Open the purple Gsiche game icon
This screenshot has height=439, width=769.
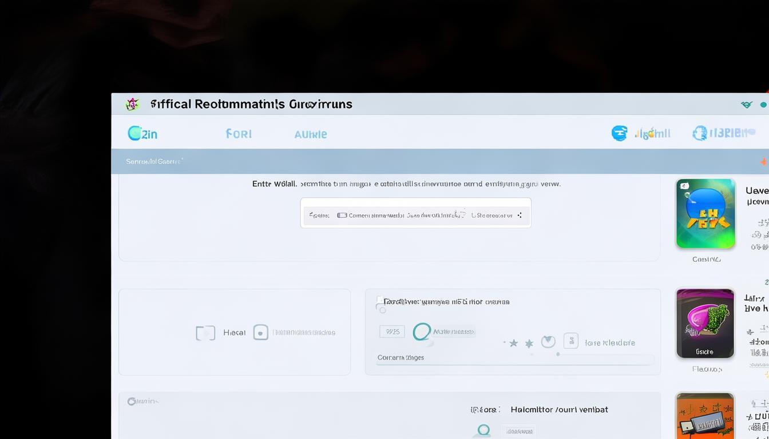[x=705, y=324]
